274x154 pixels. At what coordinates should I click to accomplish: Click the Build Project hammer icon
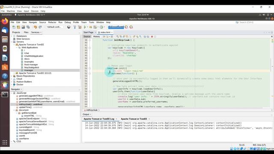point(75,27)
